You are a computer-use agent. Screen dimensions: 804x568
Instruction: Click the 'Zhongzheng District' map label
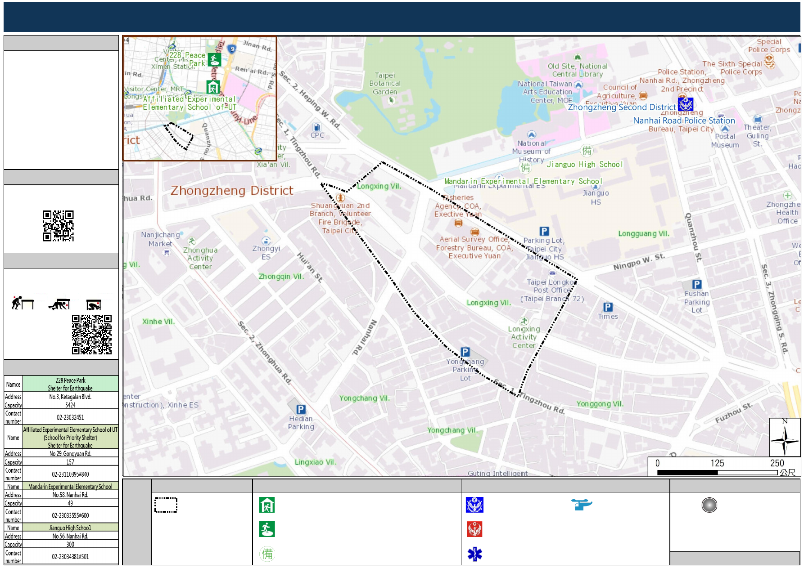click(232, 191)
